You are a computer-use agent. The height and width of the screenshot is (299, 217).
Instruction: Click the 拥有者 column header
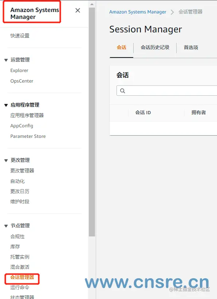click(199, 112)
